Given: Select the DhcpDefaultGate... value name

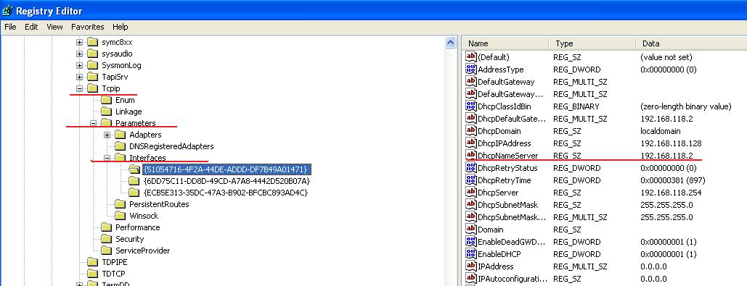Looking at the screenshot, I should (512, 119).
